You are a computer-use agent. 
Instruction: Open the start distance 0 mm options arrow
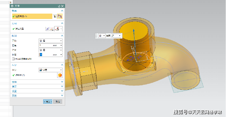point(61,45)
